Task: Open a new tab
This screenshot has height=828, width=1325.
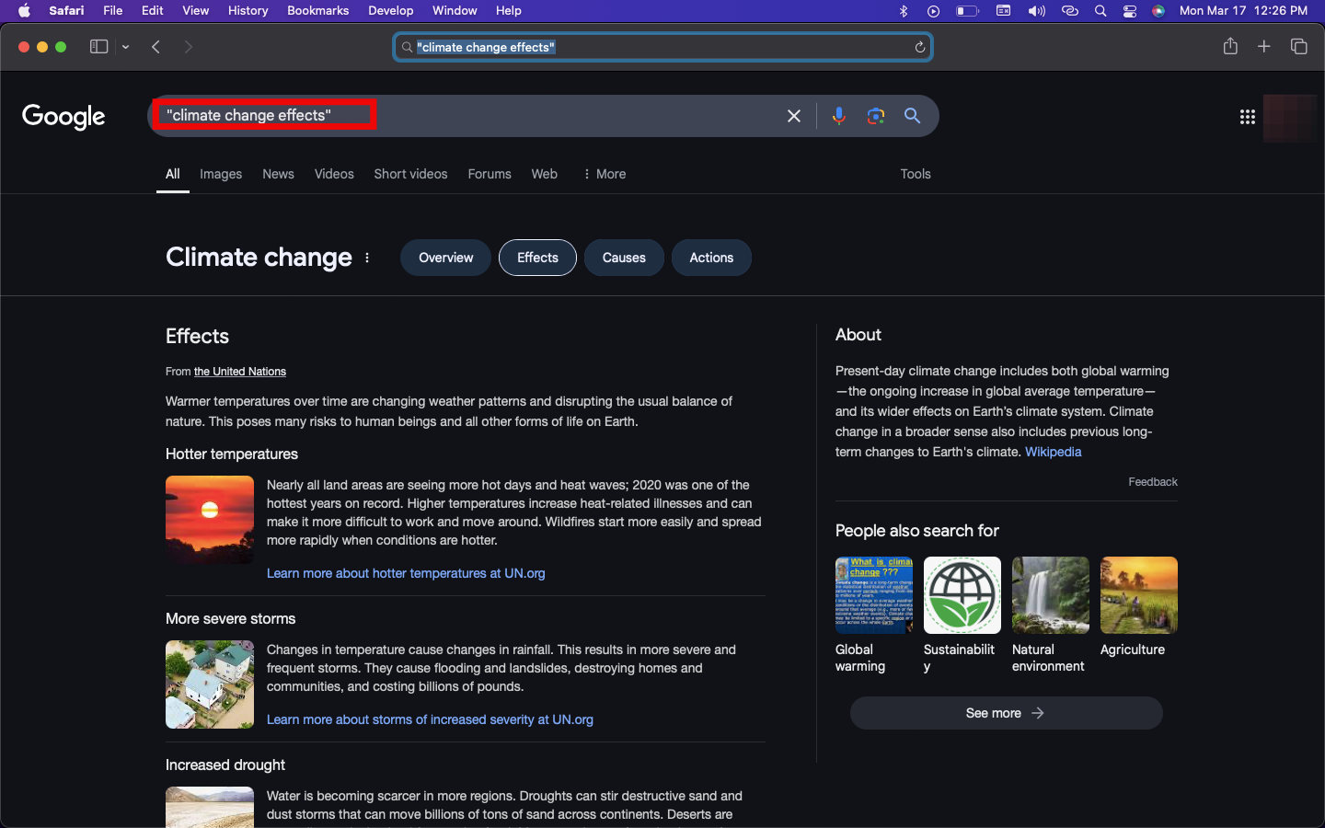Action: click(x=1264, y=46)
